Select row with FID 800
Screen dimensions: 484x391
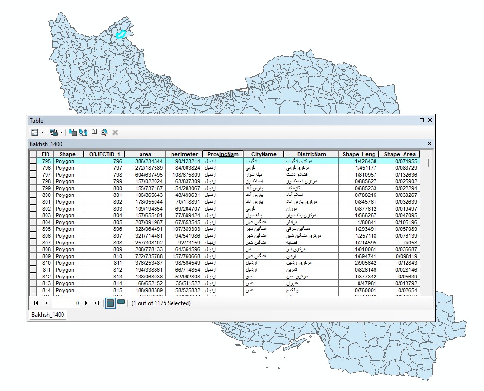pyautogui.click(x=33, y=195)
